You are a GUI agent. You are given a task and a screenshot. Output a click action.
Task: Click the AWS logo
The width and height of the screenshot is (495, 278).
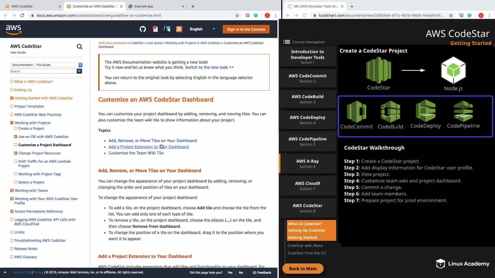(14, 30)
